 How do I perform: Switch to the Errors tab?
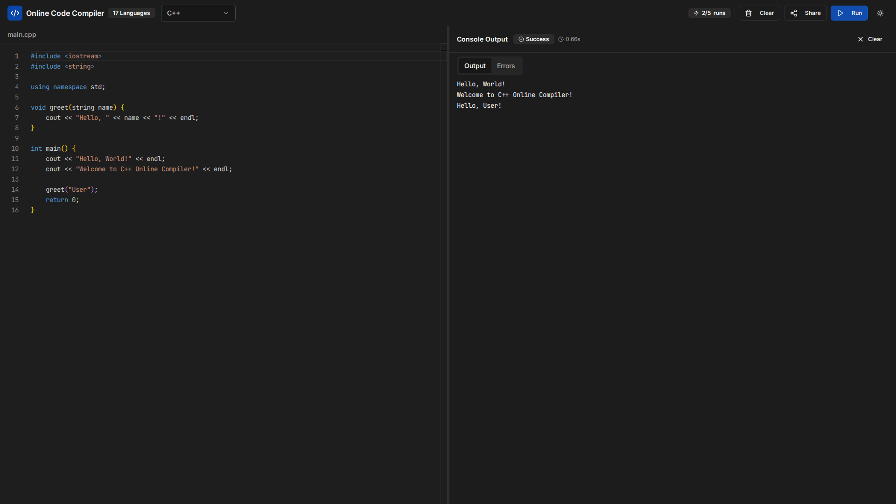(x=505, y=66)
